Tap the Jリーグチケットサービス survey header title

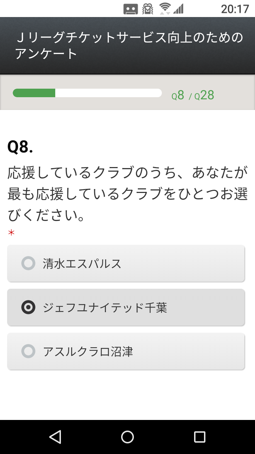(x=129, y=45)
